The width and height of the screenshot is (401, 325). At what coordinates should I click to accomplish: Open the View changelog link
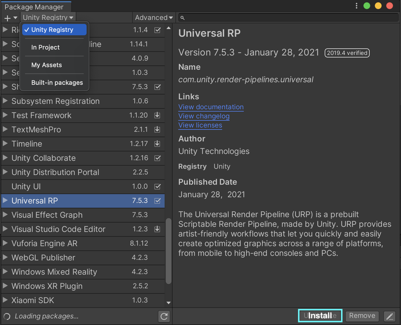(204, 116)
